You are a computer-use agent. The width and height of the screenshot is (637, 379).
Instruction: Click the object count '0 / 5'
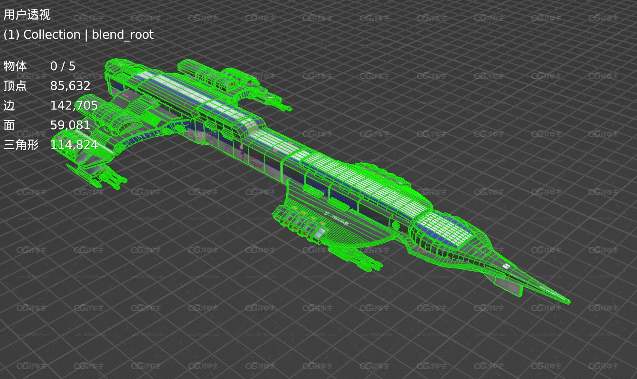point(63,66)
